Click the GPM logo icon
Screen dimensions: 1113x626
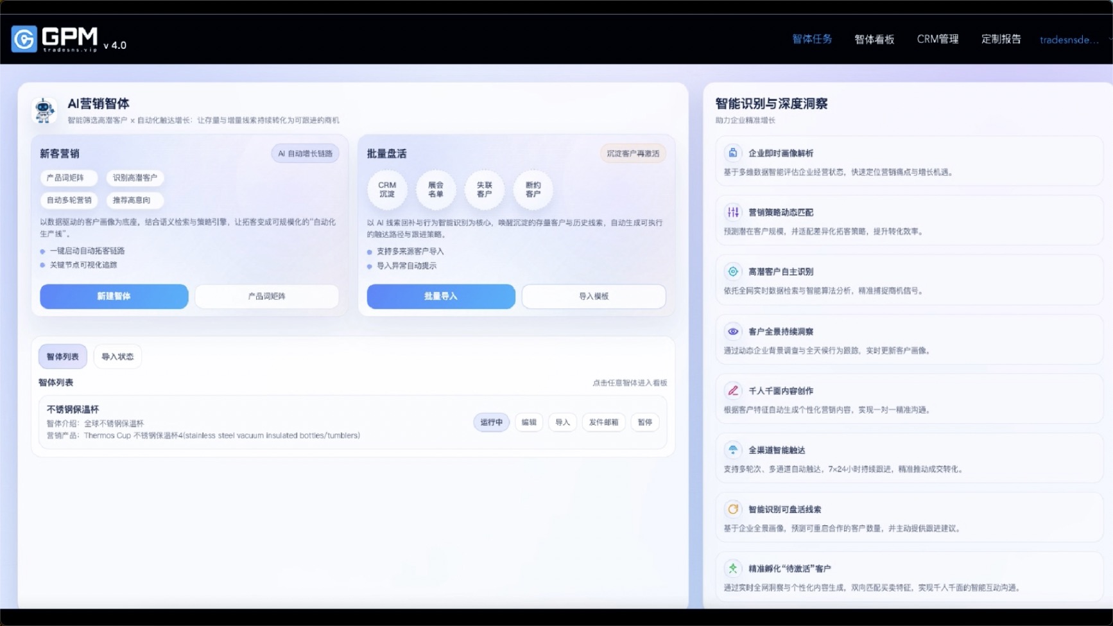tap(24, 39)
